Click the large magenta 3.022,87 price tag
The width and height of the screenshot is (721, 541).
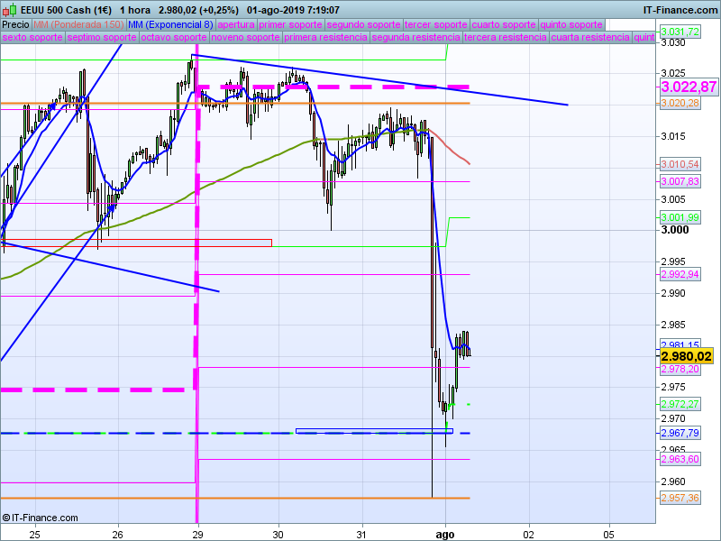[689, 87]
